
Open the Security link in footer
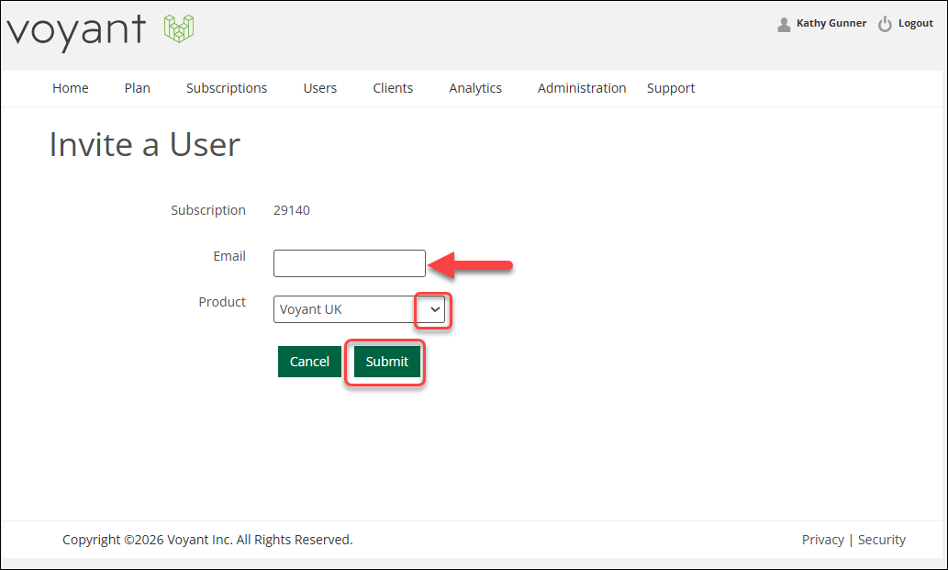pyautogui.click(x=882, y=540)
